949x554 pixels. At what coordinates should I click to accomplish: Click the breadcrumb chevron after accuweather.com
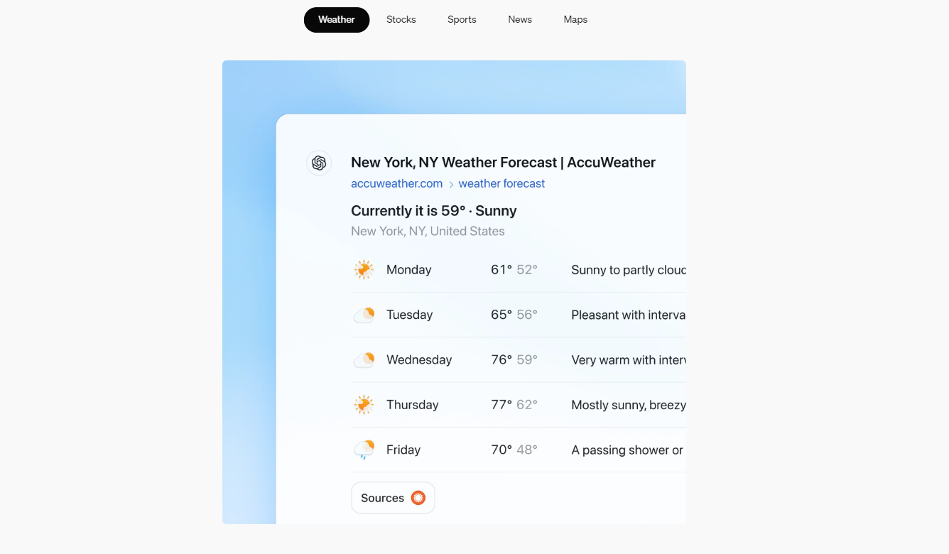point(450,184)
